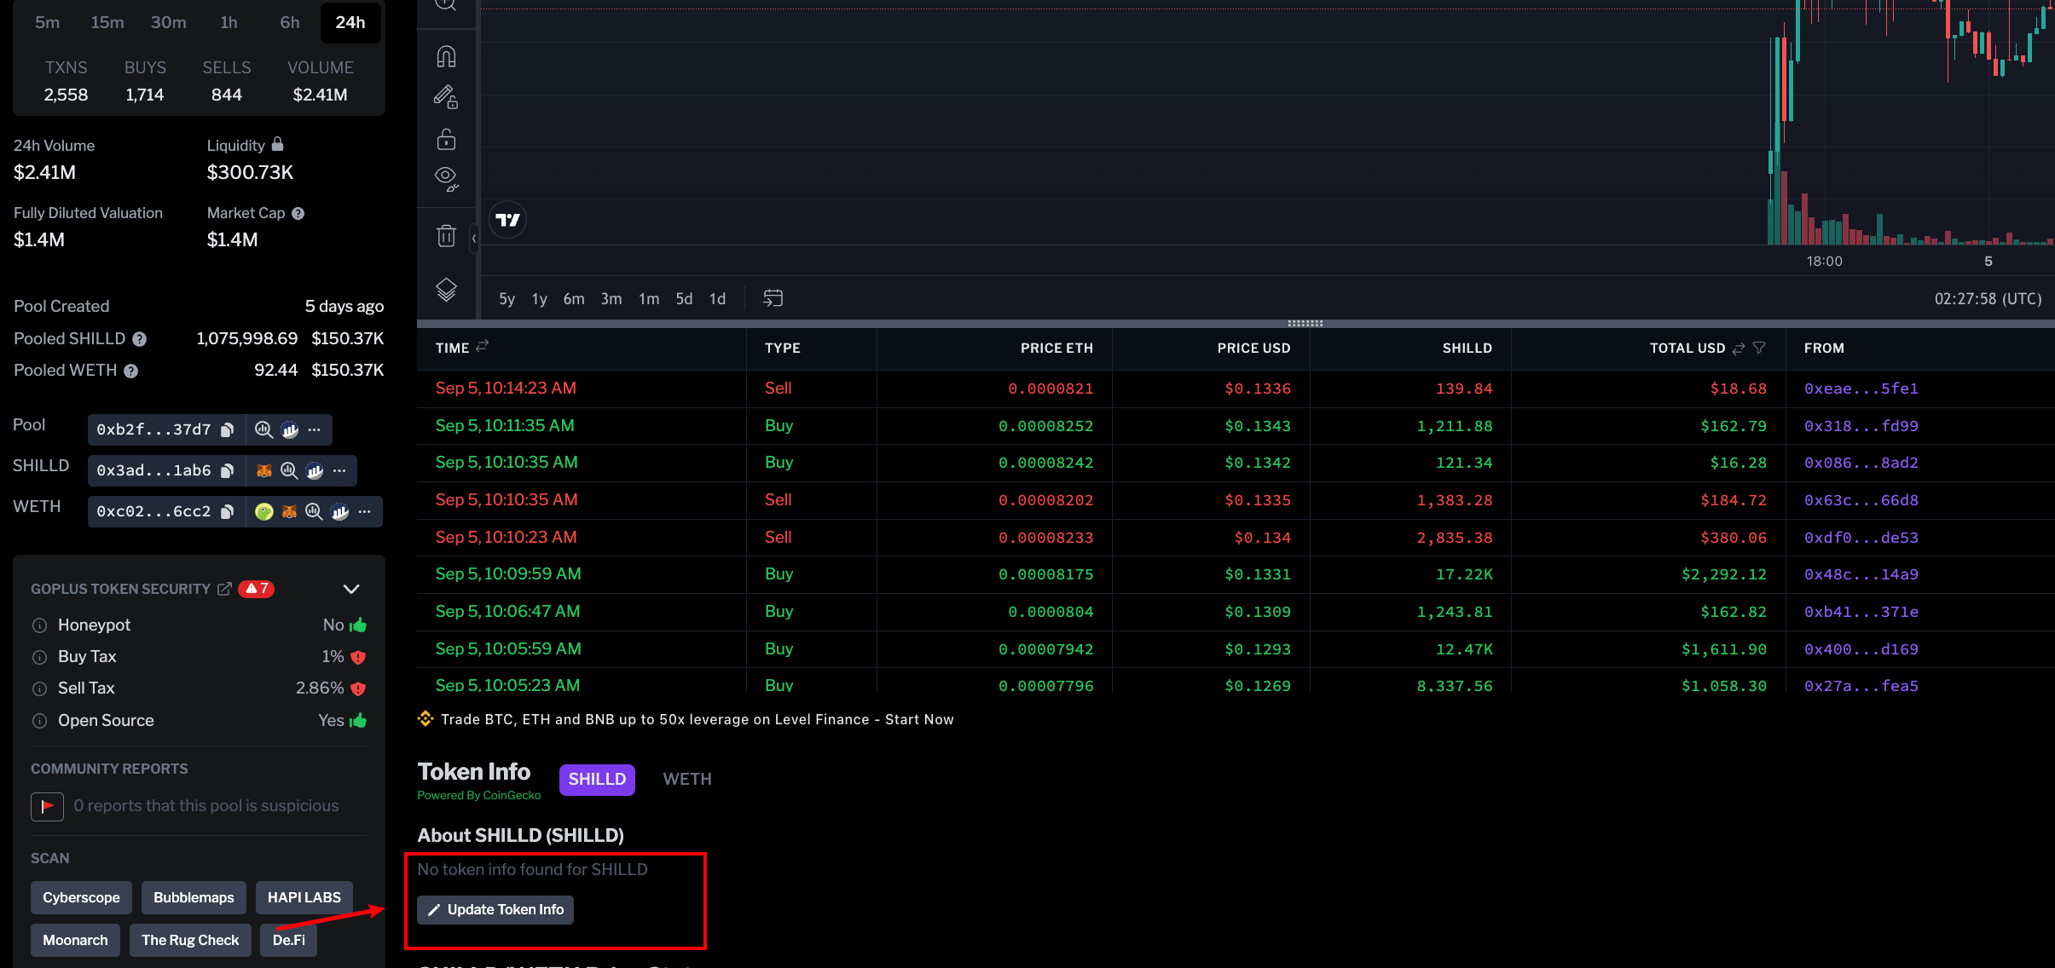Open SHILLD row blue bar-chart icon

(x=315, y=470)
